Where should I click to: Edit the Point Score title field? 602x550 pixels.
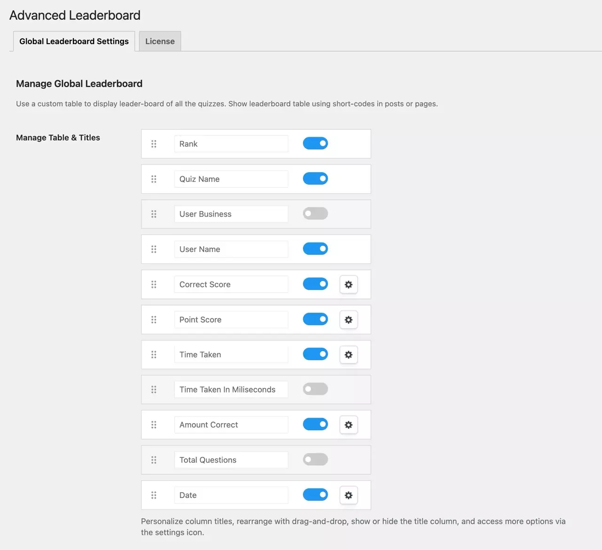[x=231, y=320]
